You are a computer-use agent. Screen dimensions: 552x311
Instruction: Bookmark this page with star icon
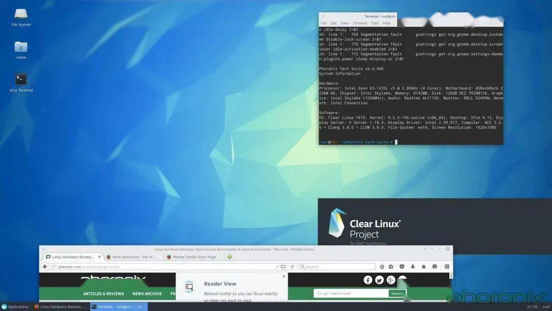(382, 266)
